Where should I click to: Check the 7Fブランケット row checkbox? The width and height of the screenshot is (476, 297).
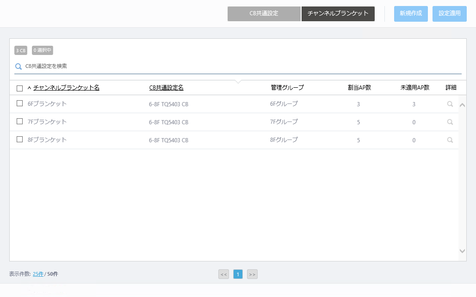(x=20, y=121)
